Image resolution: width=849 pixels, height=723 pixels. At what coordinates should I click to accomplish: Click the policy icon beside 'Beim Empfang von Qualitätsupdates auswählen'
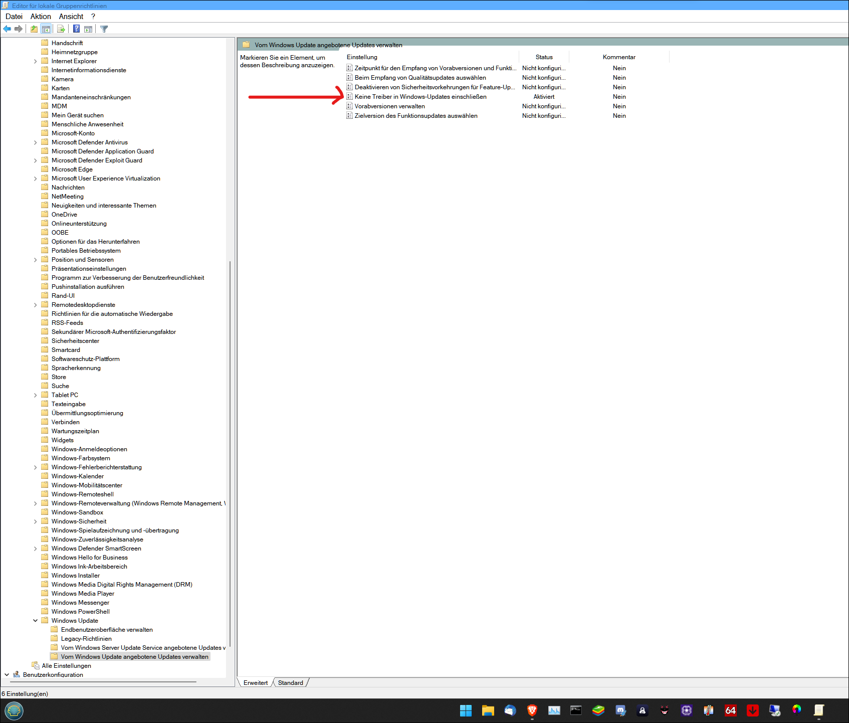350,78
